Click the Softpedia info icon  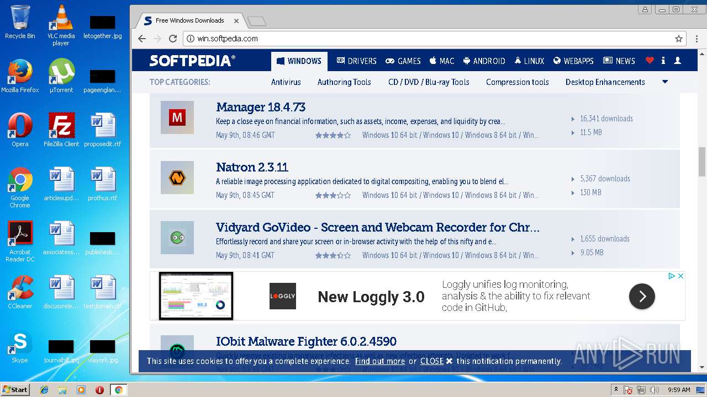tap(663, 61)
